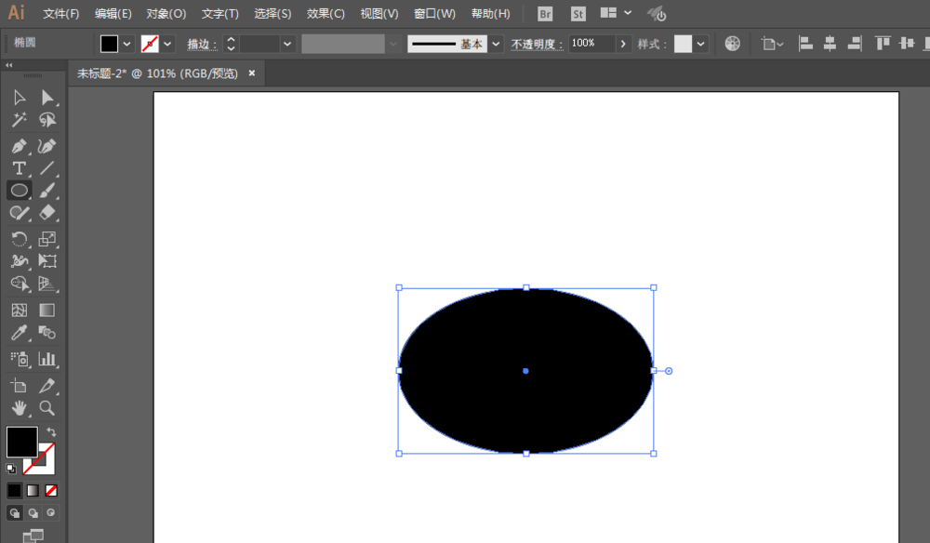The image size is (930, 543).
Task: Select the Rotate tool
Action: coord(19,239)
